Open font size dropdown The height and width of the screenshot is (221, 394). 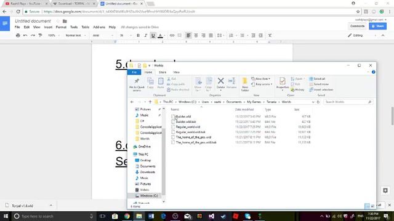[126, 36]
